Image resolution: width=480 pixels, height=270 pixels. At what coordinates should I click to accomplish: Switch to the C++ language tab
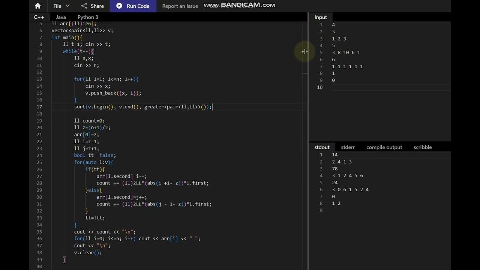[x=39, y=17]
